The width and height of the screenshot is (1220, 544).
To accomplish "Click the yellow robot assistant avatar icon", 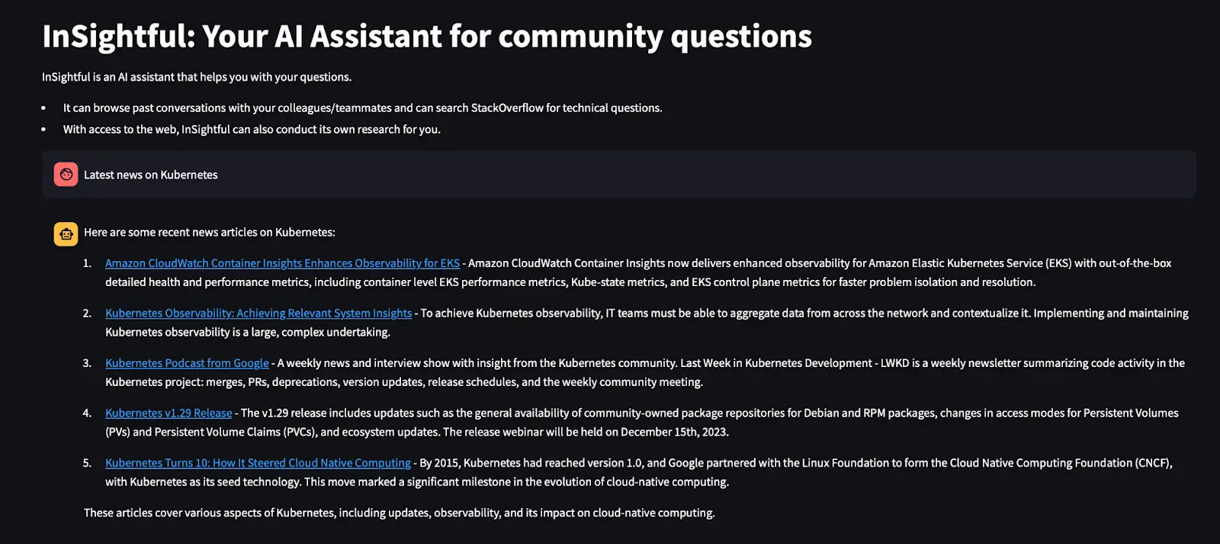I will pyautogui.click(x=66, y=234).
